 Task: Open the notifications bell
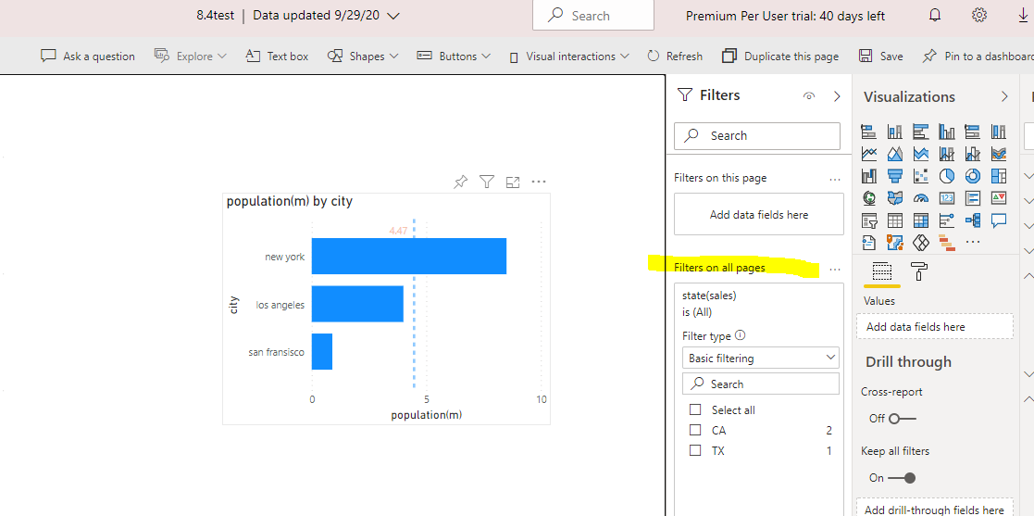(934, 15)
